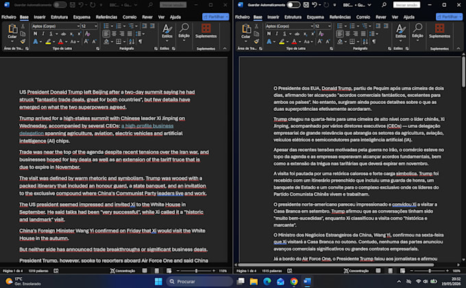Click zoom slider in left window status bar

(196, 270)
